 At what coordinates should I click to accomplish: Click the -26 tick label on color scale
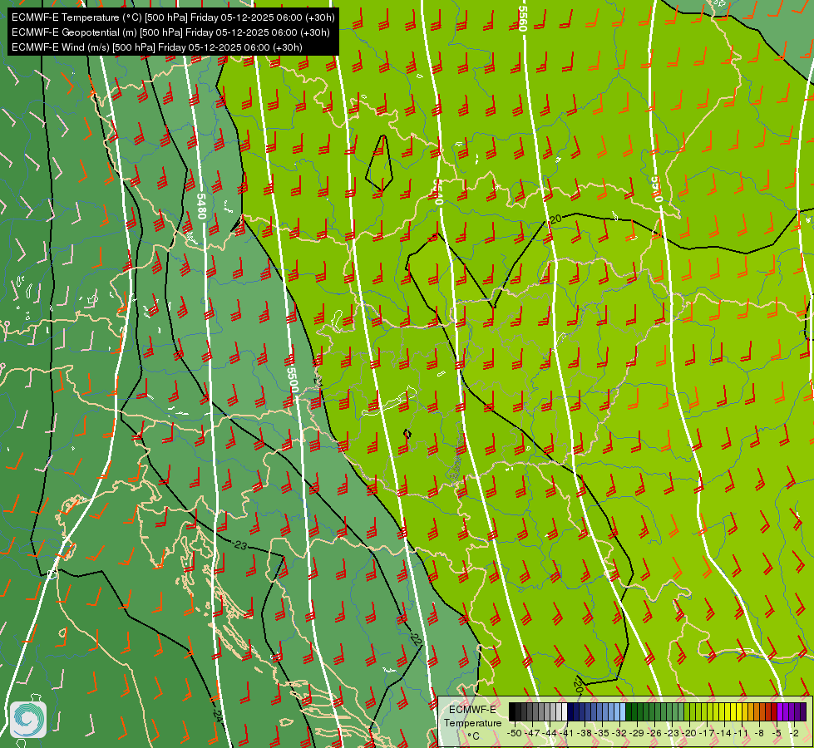click(x=654, y=734)
